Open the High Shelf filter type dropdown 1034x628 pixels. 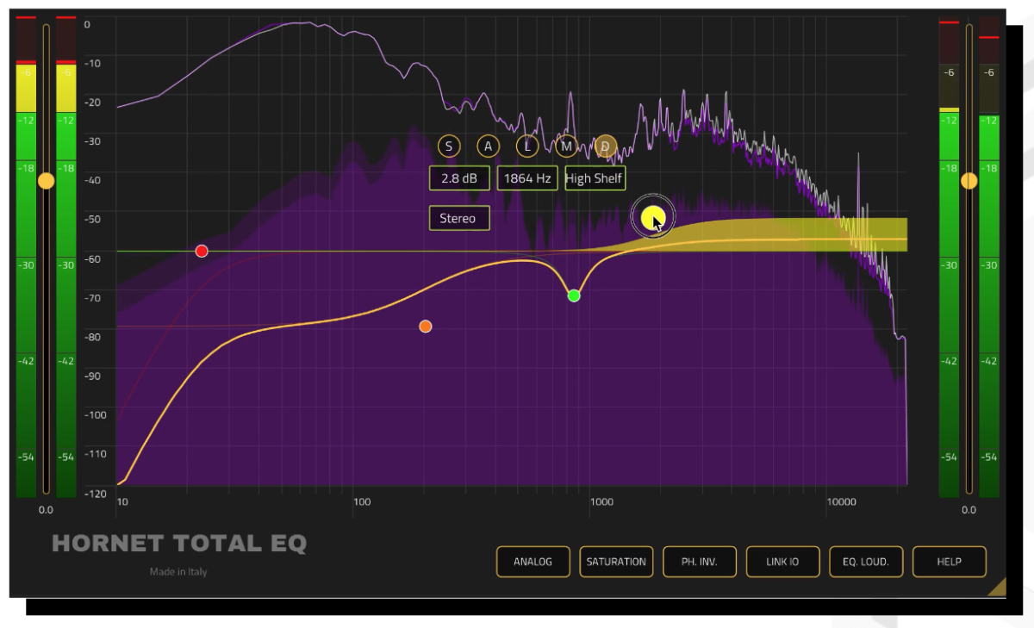(595, 178)
